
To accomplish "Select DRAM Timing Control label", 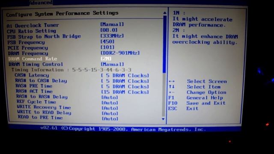I will point(36,64).
